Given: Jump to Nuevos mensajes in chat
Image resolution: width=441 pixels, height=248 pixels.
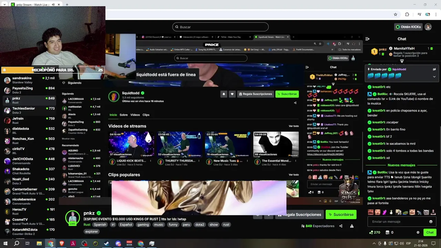Looking at the screenshot, I should coord(401,165).
